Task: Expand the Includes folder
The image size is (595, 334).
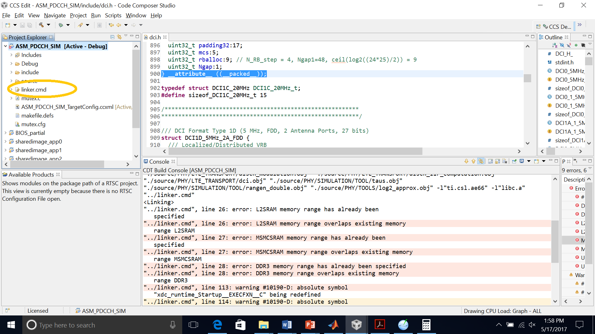Action: (11, 55)
